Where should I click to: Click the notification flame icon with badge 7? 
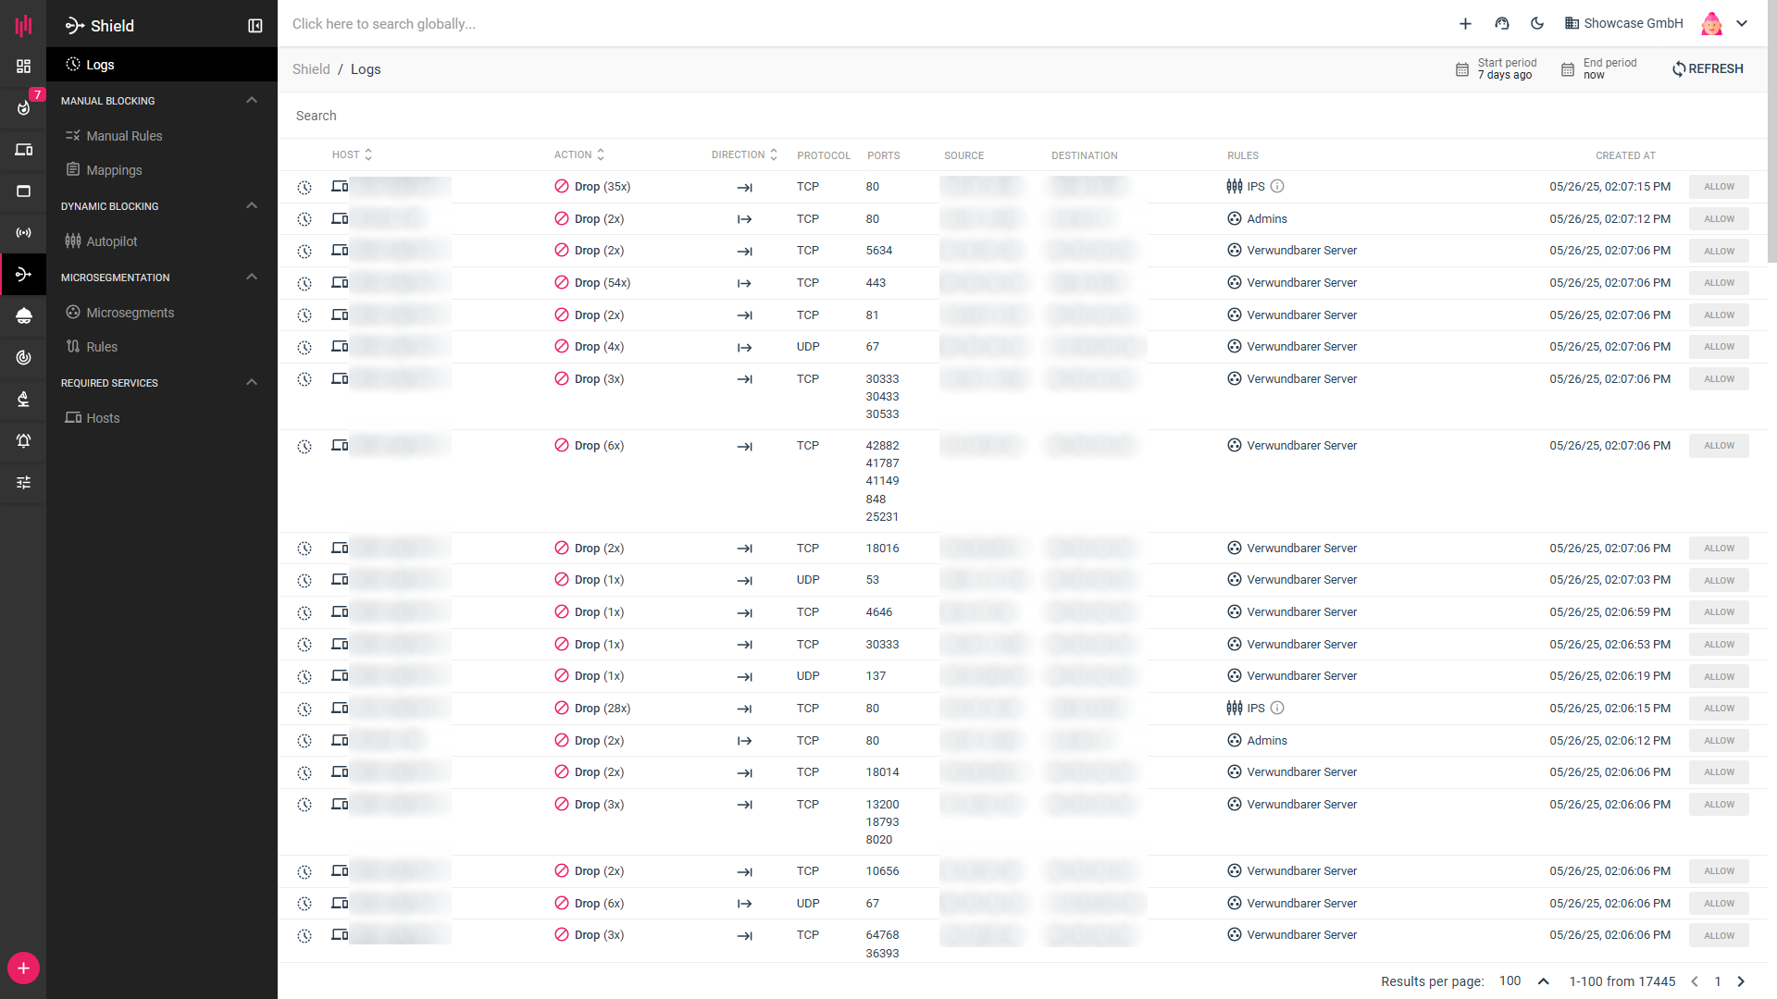pos(24,107)
